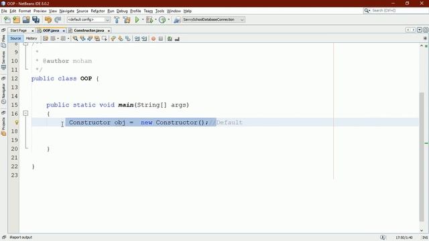The height and width of the screenshot is (241, 429).
Task: Click the Report output status bar entry
Action: point(21,237)
